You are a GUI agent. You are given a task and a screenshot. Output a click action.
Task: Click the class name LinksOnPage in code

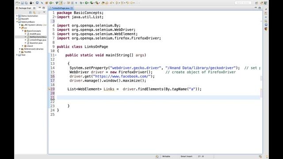96,47
